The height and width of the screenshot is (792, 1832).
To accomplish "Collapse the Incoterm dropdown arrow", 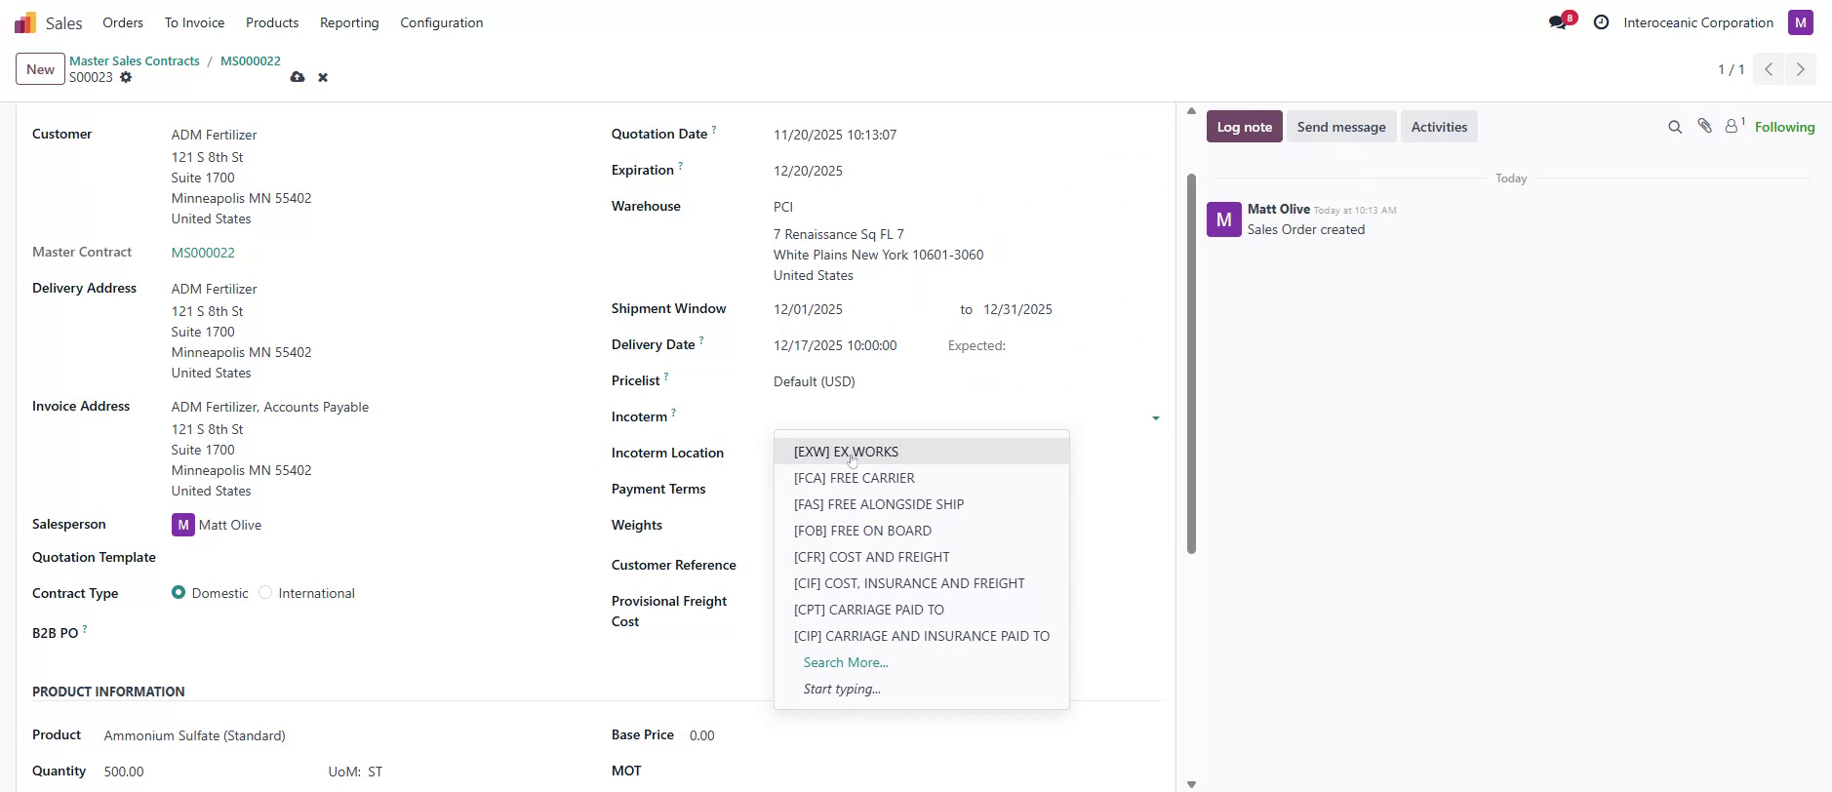I will click(x=1156, y=418).
